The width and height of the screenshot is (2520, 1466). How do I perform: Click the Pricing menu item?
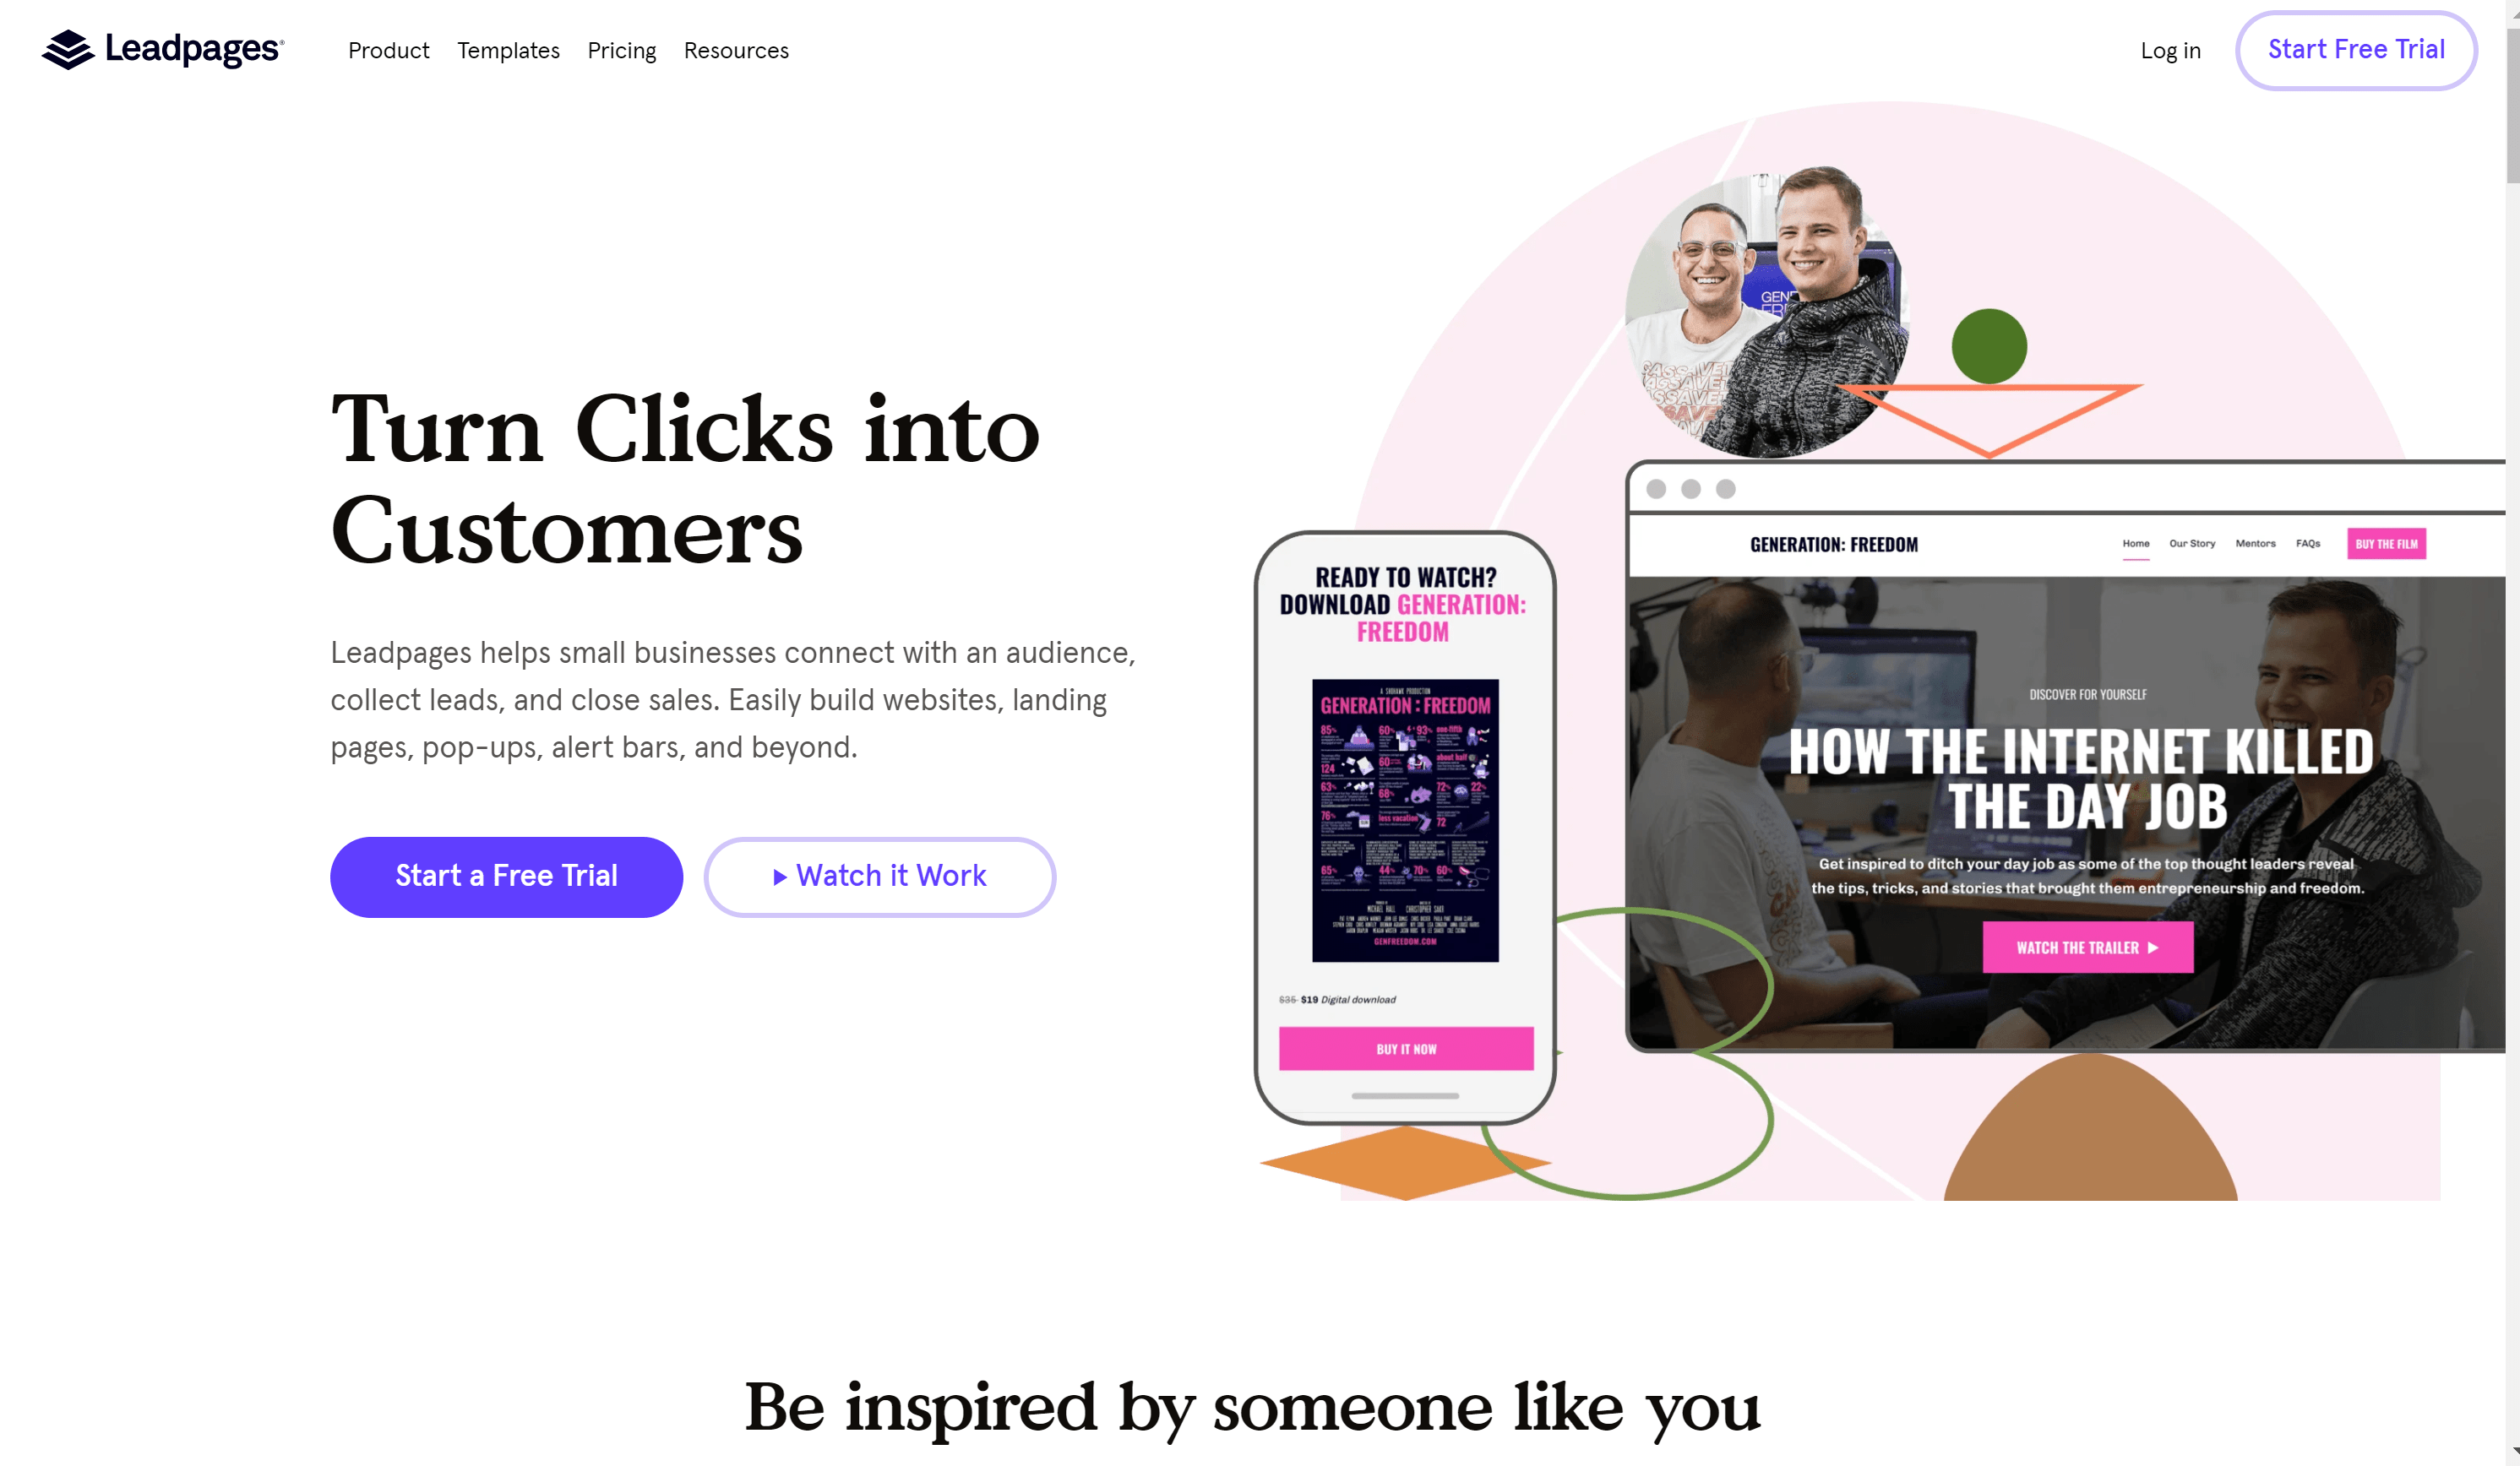[x=621, y=49]
